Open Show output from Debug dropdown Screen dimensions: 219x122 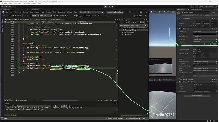tap(34, 106)
